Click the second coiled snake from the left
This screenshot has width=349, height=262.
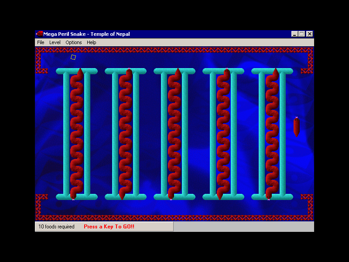[x=126, y=134]
